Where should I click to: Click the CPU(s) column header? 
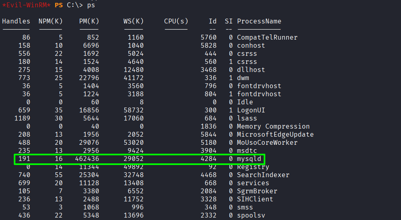(x=176, y=21)
